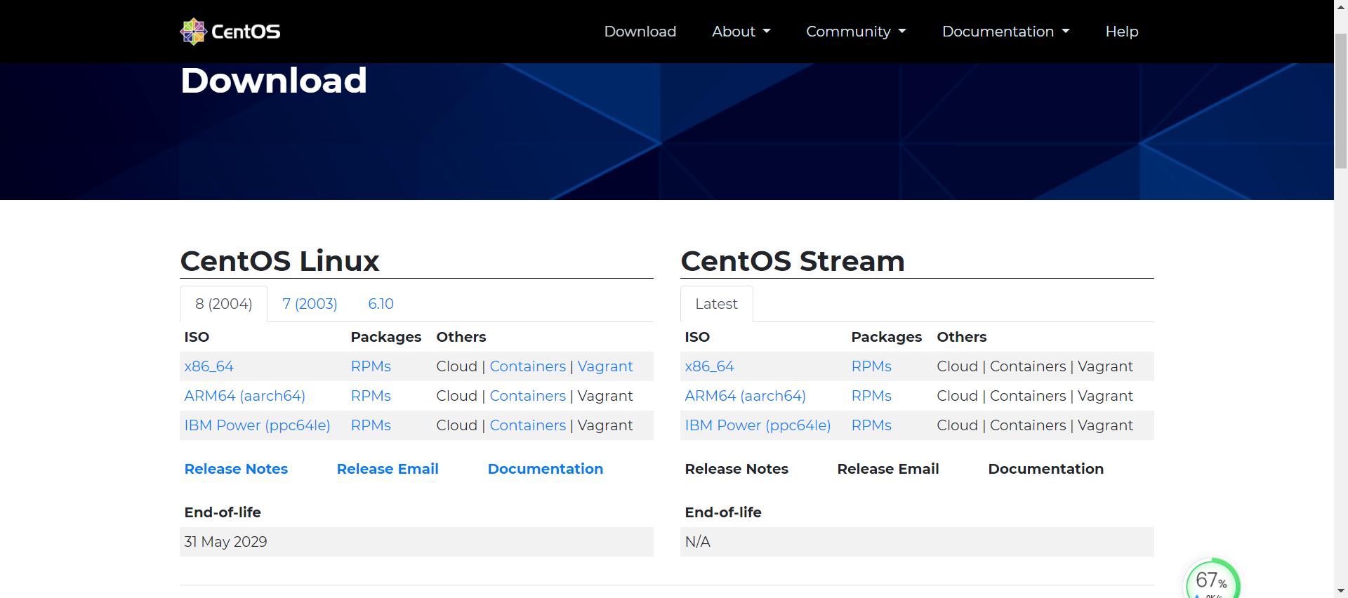Switch to the 7 (2003) tab
The height and width of the screenshot is (598, 1348).
(310, 304)
